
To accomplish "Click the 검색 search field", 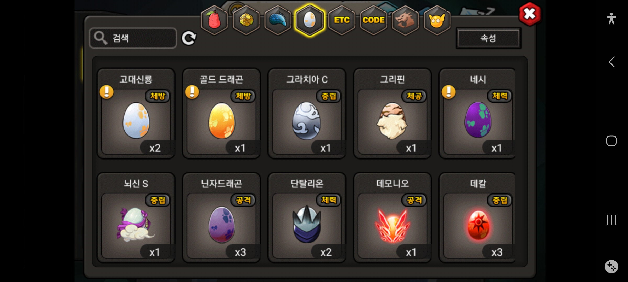I will [133, 38].
